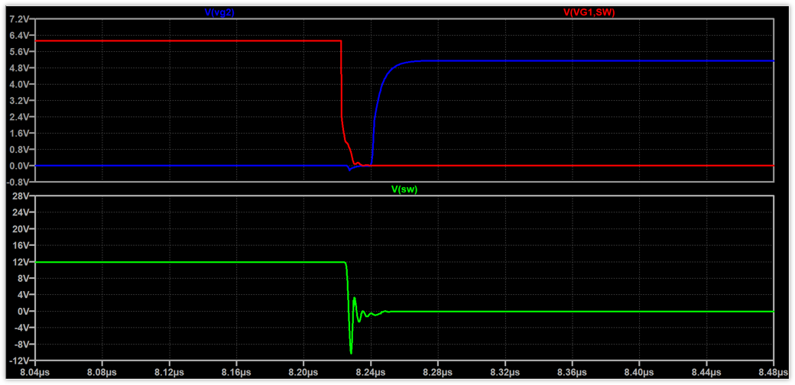Click the 8.32µs time axis label
The height and width of the screenshot is (385, 795).
point(505,372)
